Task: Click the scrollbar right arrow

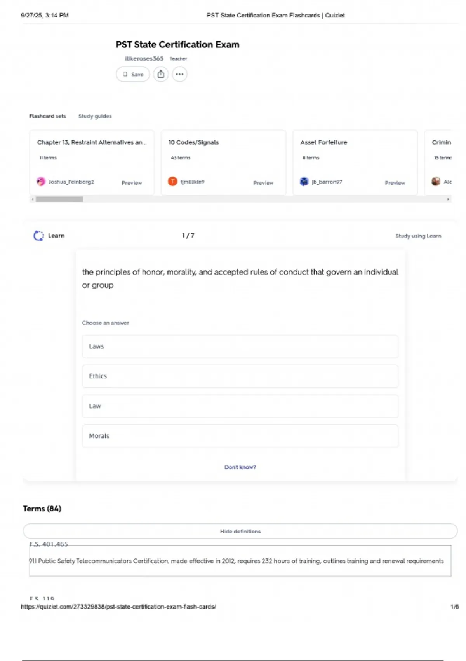Action: pos(448,199)
